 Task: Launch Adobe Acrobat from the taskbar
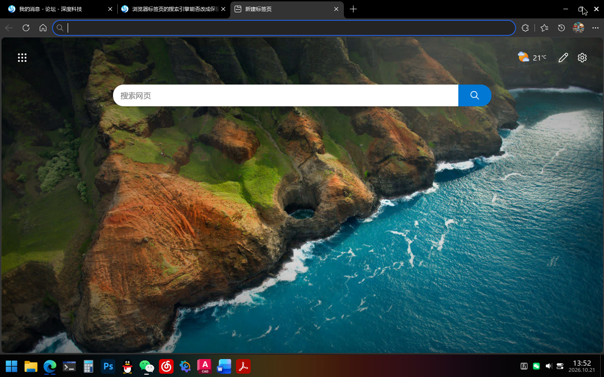pos(243,366)
